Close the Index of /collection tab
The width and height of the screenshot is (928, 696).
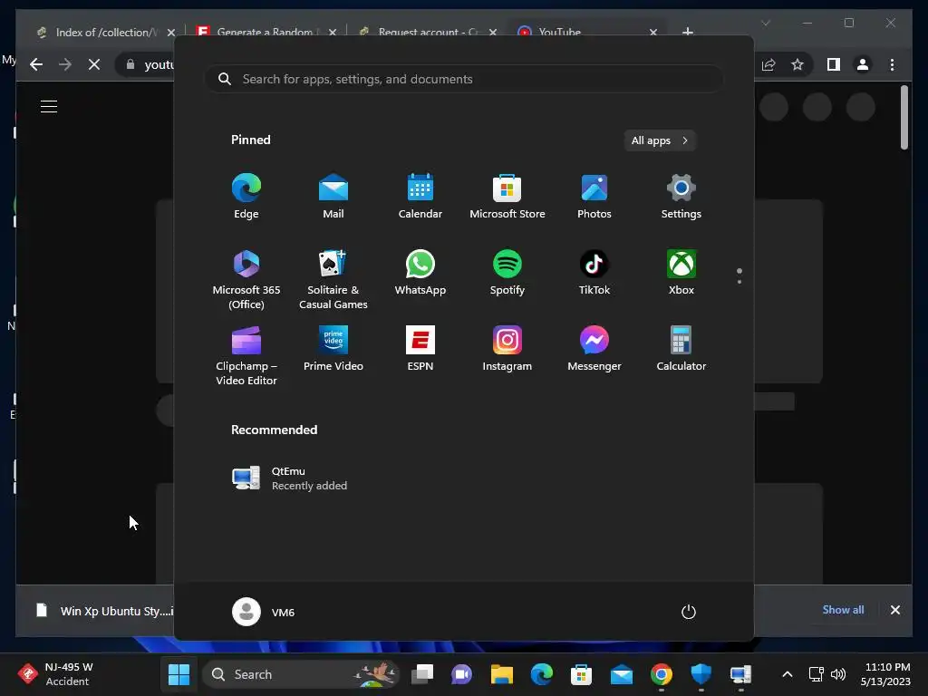[171, 33]
